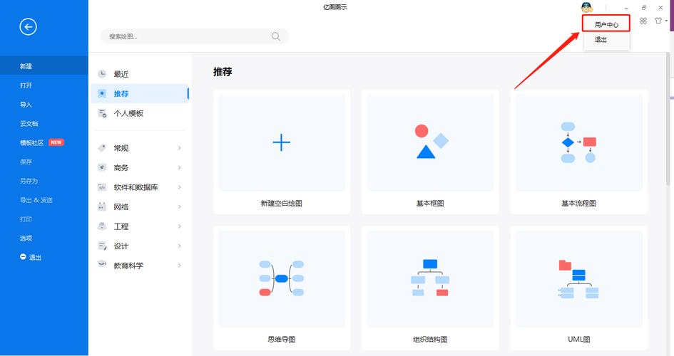Click the 教育科学 graduation cap icon
The image size is (674, 356).
click(x=102, y=263)
